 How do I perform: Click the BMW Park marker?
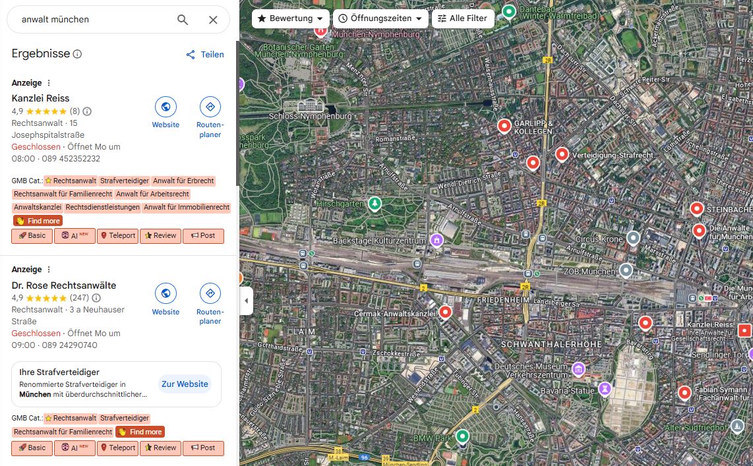(x=462, y=436)
